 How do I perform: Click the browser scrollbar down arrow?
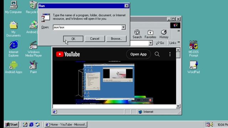(178, 106)
